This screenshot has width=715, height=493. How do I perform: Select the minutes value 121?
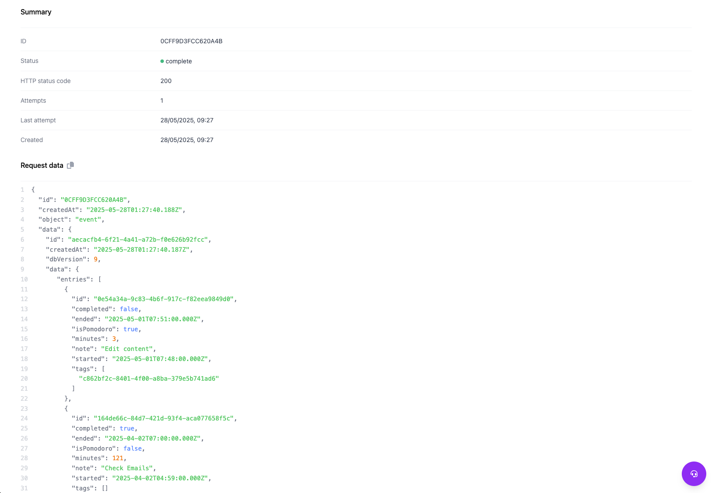click(x=118, y=458)
